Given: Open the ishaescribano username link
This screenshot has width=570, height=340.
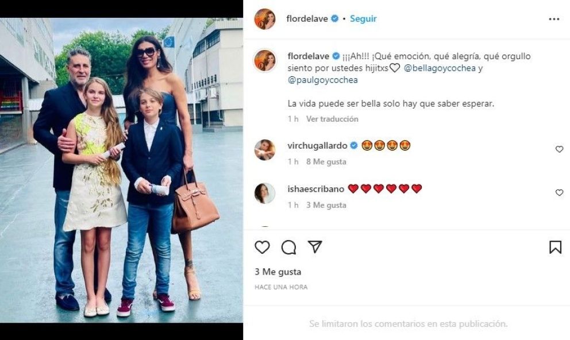Looking at the screenshot, I should pyautogui.click(x=316, y=189).
